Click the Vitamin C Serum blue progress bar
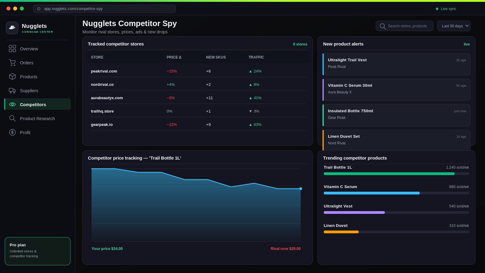This screenshot has width=485, height=273. [x=372, y=193]
